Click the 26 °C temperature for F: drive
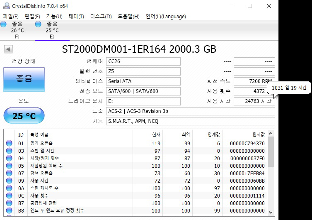 click(x=17, y=30)
